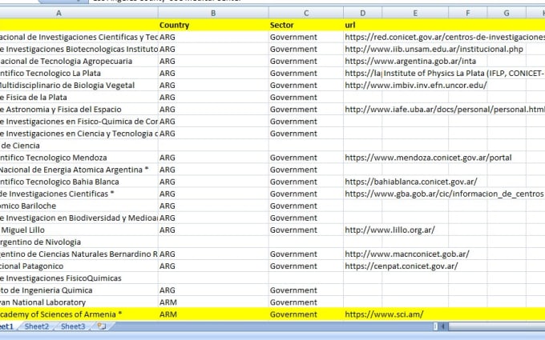Select Government cell in Ingenieria Quimica row
This screenshot has width=545, height=340.
click(306, 290)
